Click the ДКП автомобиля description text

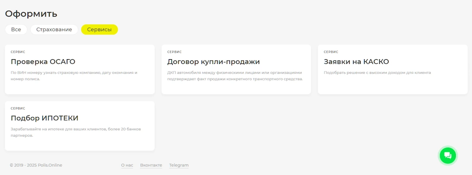coord(235,76)
